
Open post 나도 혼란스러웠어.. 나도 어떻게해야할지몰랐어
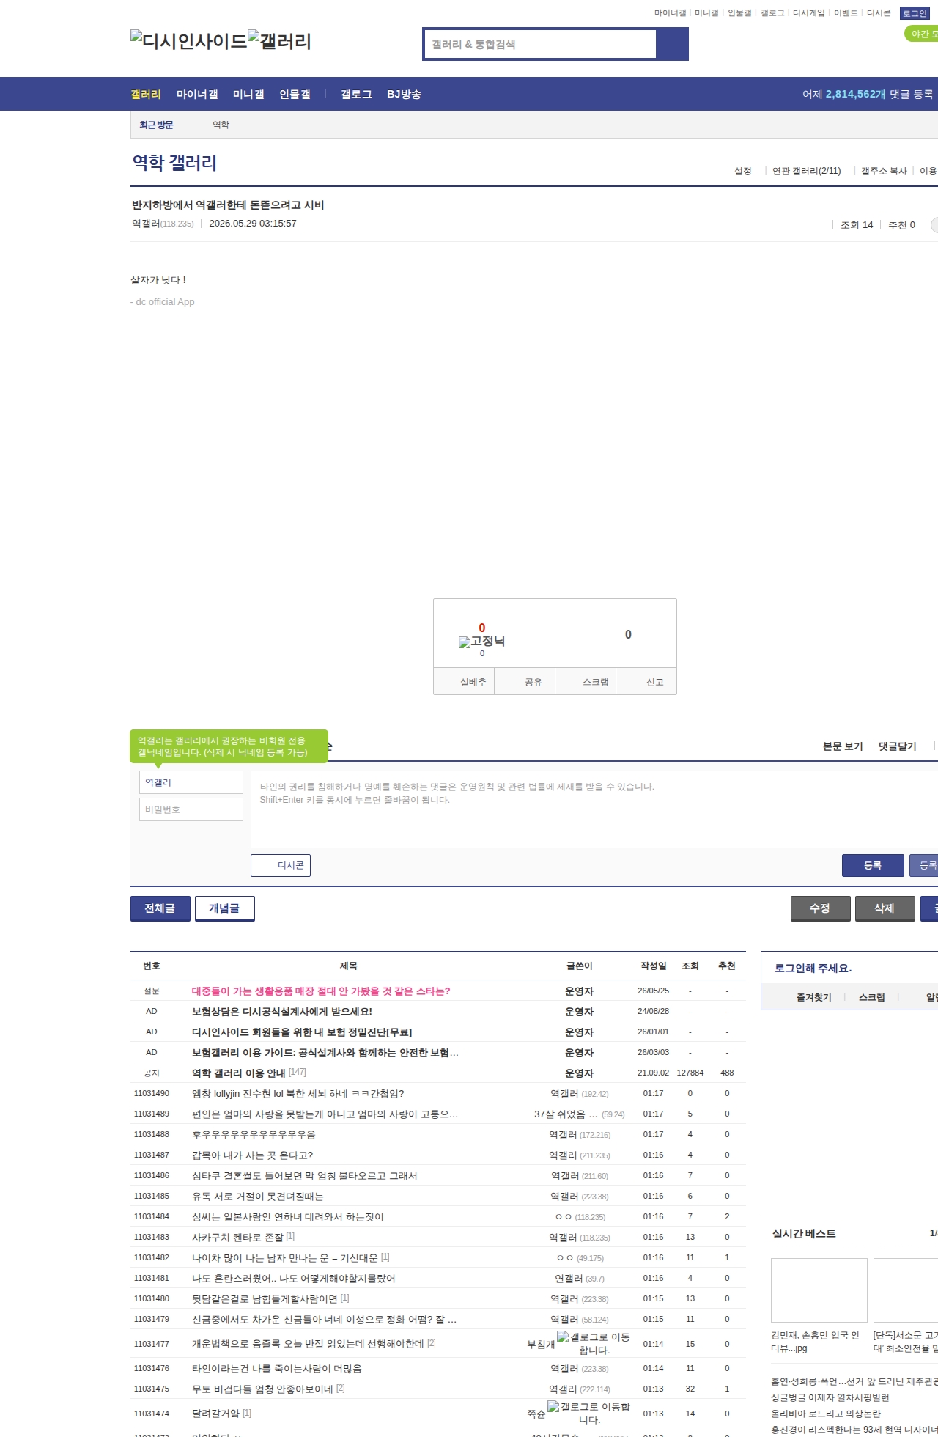294,1278
